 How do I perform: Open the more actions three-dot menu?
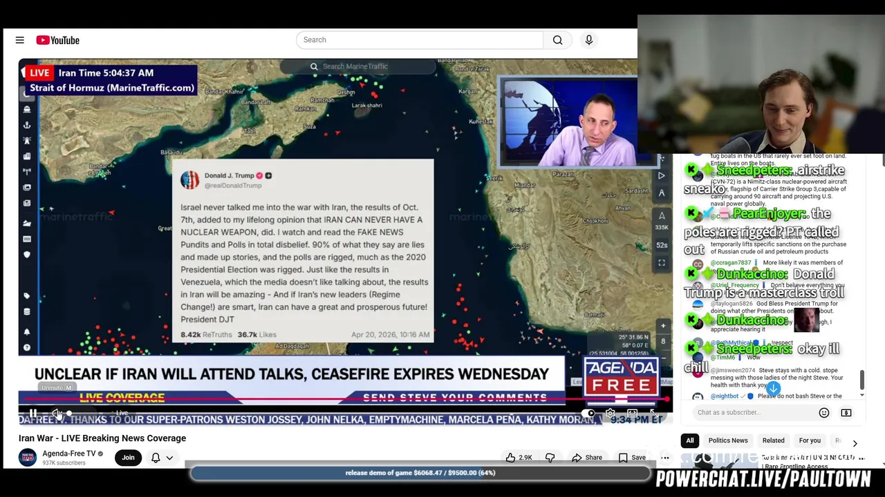pyautogui.click(x=665, y=458)
